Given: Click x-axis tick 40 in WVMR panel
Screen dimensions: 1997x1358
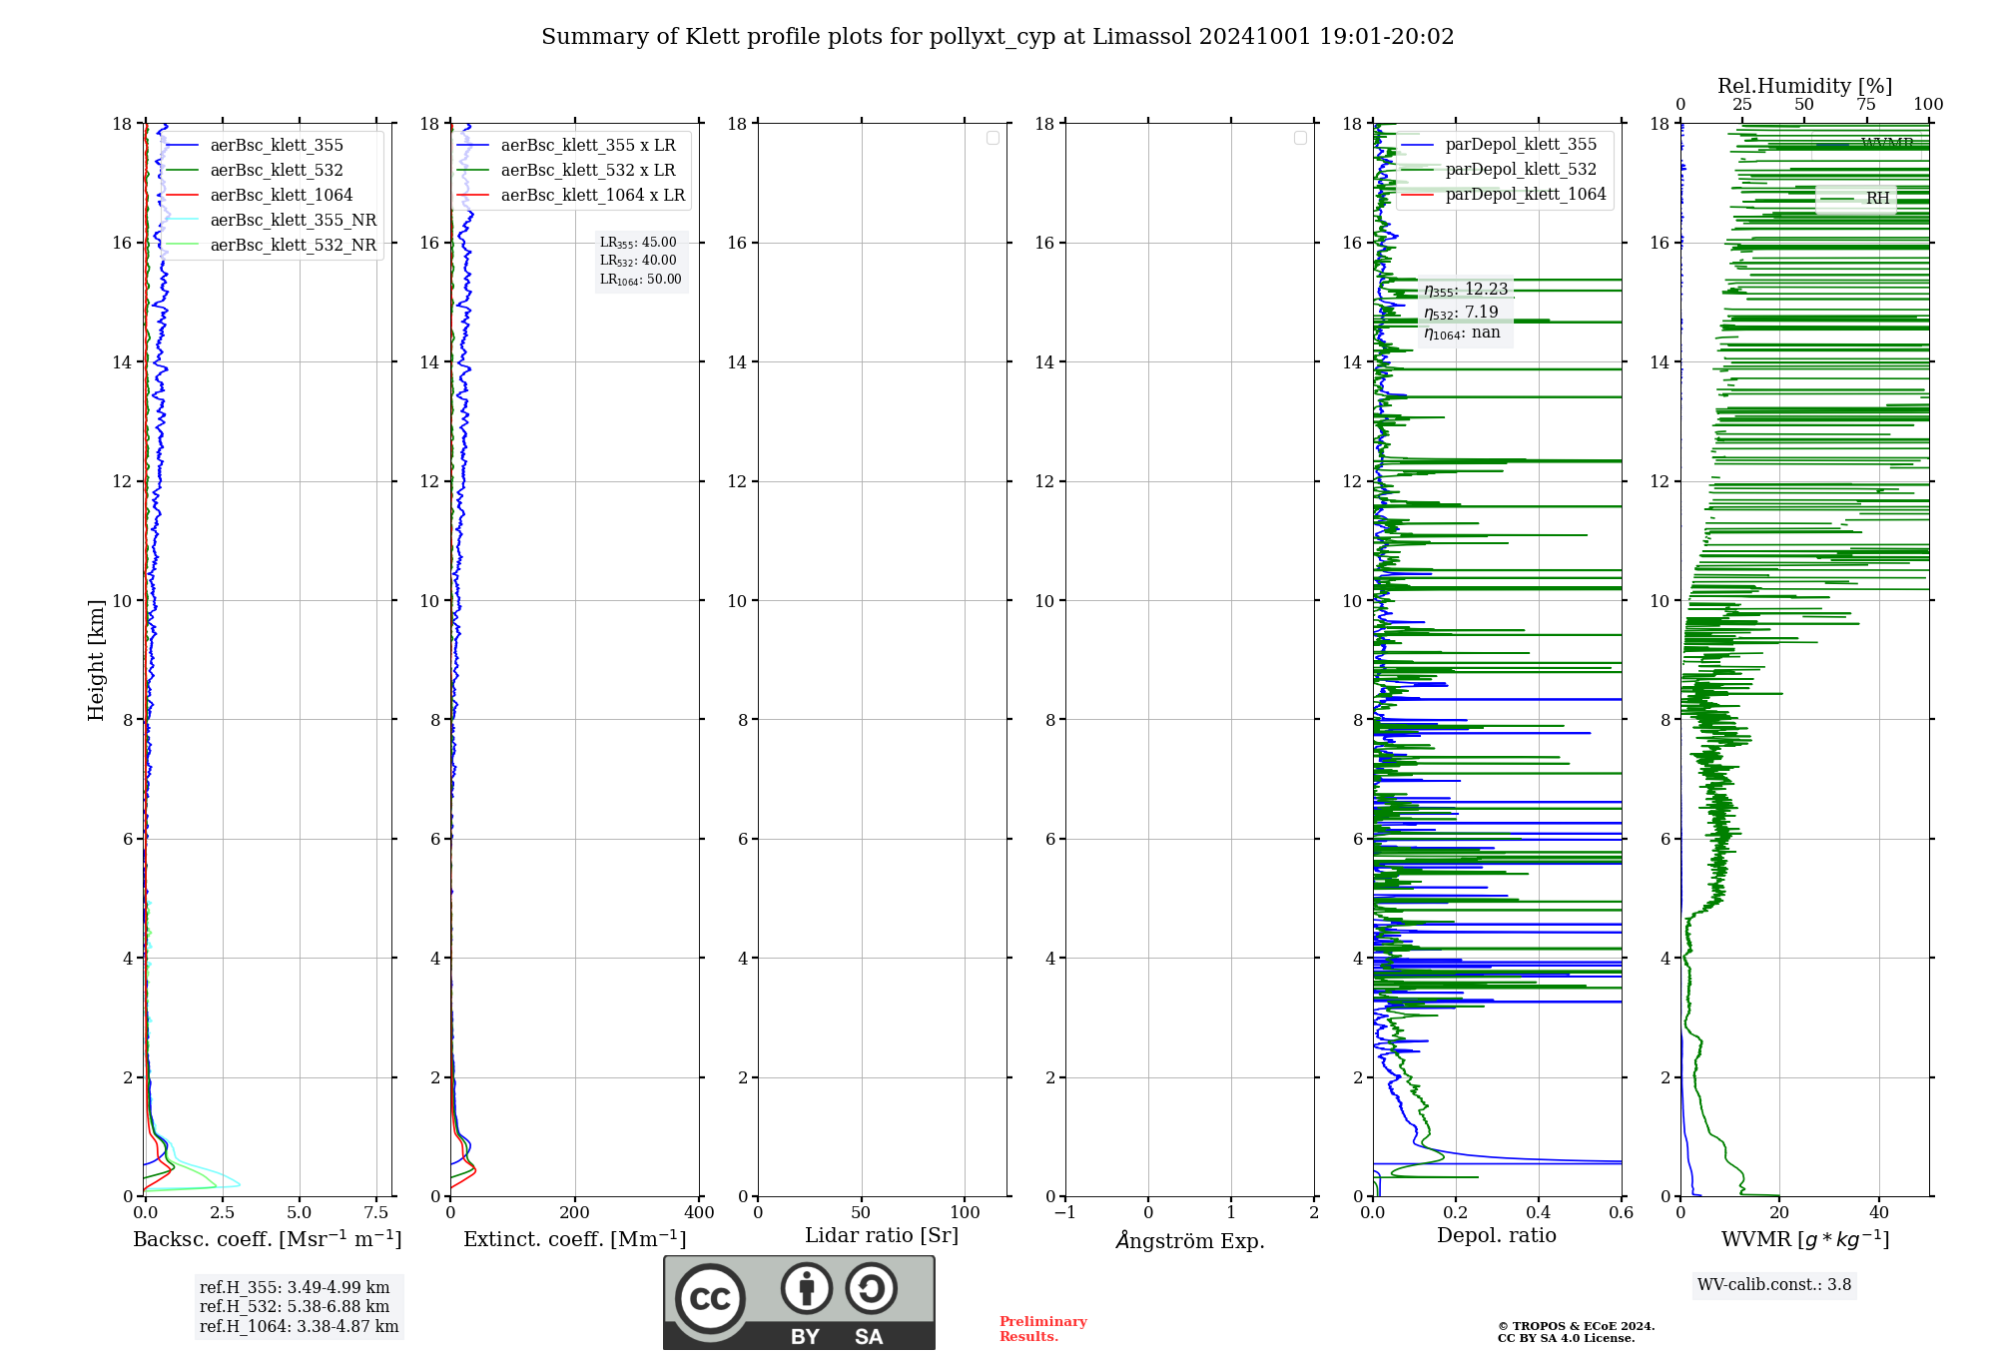Looking at the screenshot, I should 1879,1213.
